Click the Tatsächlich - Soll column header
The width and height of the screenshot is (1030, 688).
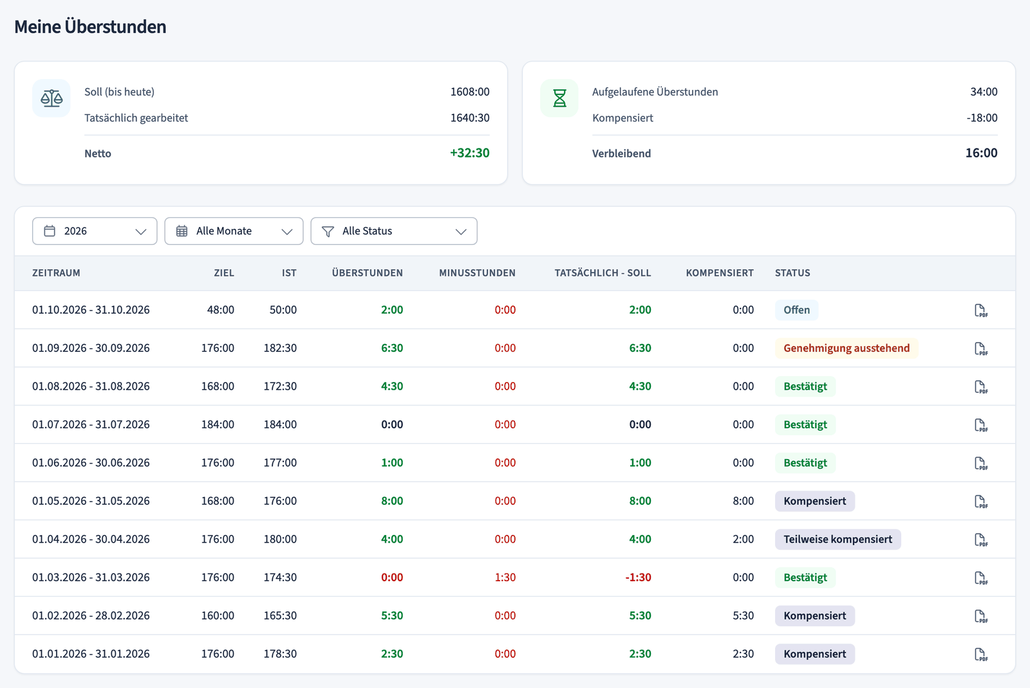(603, 273)
